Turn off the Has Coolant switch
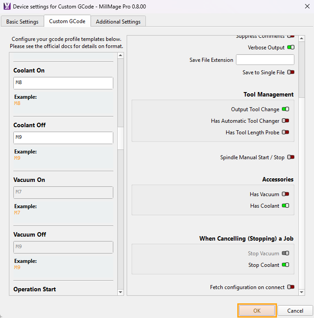Screen dimensions: 314x318 285,206
